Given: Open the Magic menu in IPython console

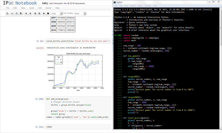Looking at the screenshot, I should coord(140,6).
